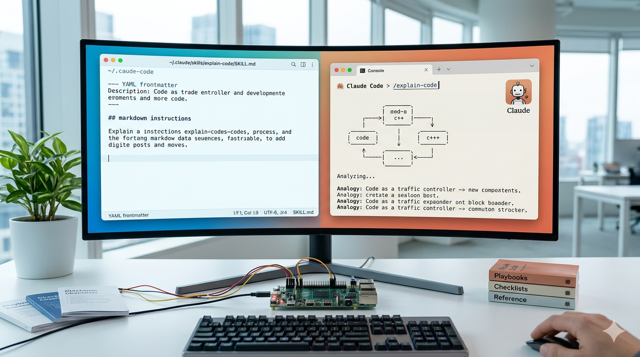Screen dimensions: 640x357
Task: Click the terminal icon on Console tab
Action: click(362, 71)
